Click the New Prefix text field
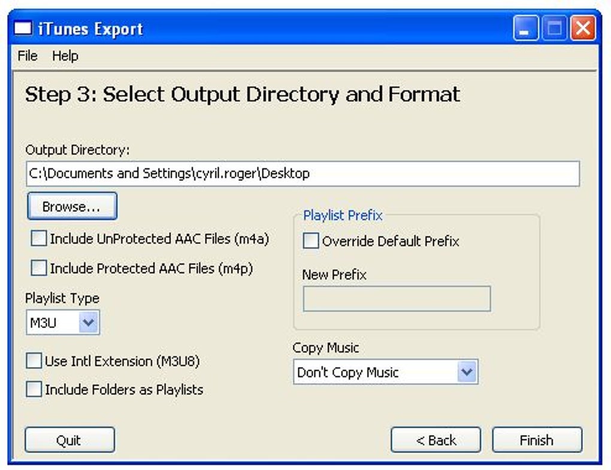611x470 pixels. click(397, 299)
